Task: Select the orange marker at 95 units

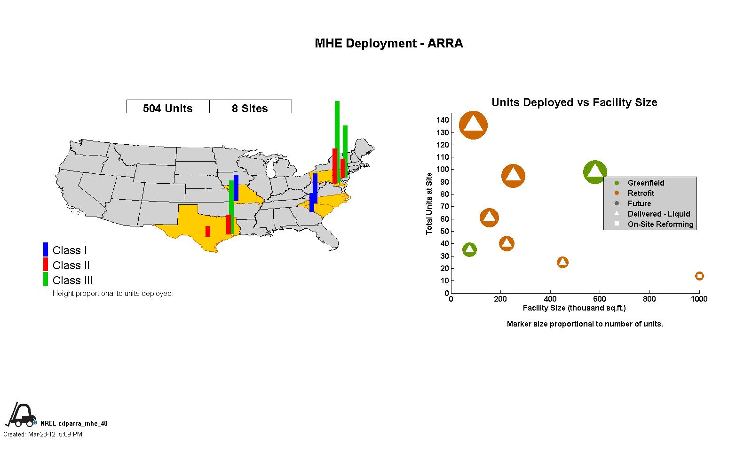Action: 513,176
